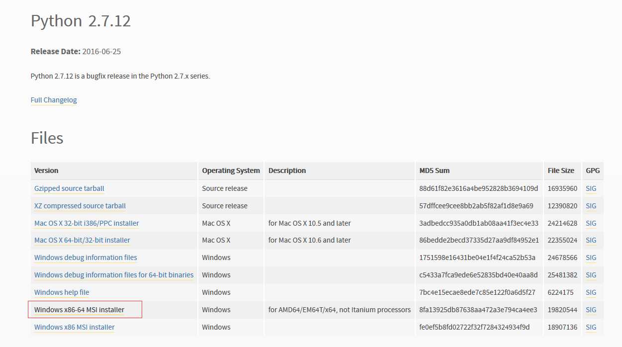Download the Gzipped source tarball
Image resolution: width=622 pixels, height=347 pixels.
[69, 188]
